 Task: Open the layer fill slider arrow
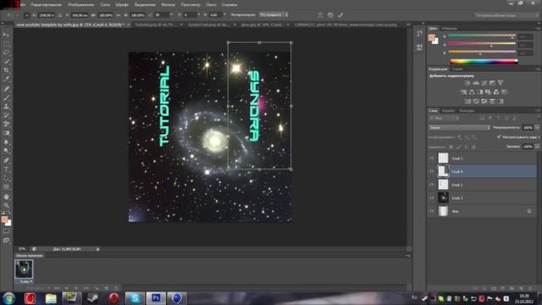click(537, 147)
